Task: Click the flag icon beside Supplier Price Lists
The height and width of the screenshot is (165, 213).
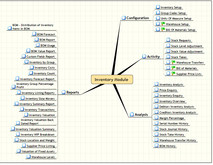Action: tap(173, 73)
